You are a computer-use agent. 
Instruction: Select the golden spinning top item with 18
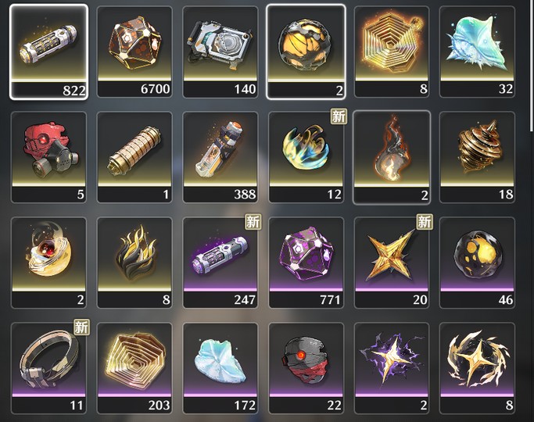tap(477, 157)
